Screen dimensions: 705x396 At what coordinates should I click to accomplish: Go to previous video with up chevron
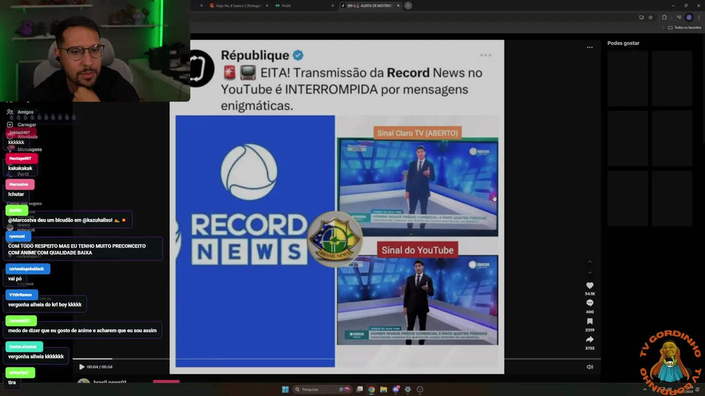(590, 261)
